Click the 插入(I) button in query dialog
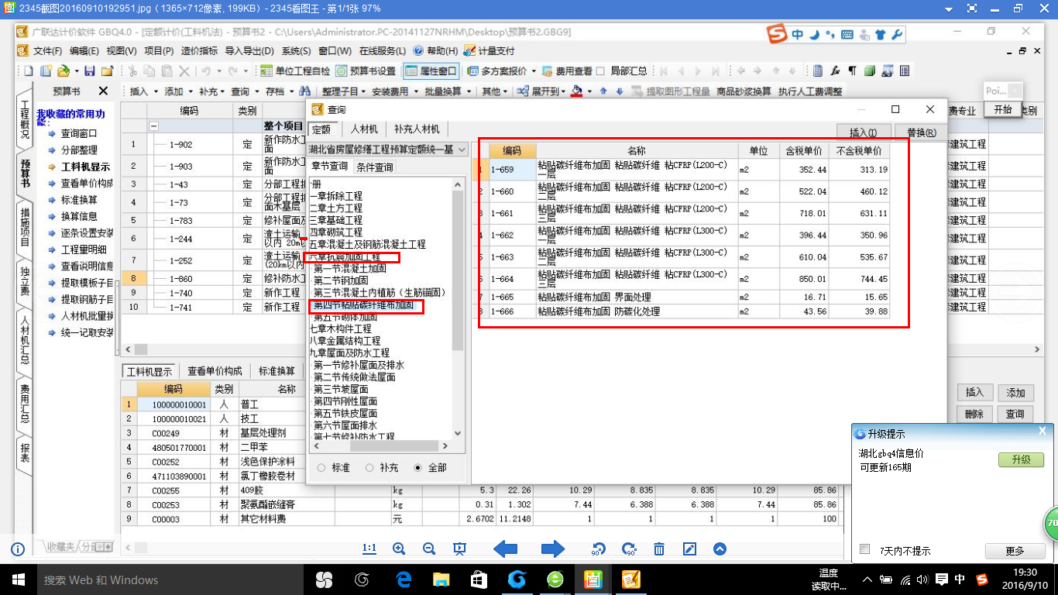Viewport: 1058px width, 595px height. (864, 132)
